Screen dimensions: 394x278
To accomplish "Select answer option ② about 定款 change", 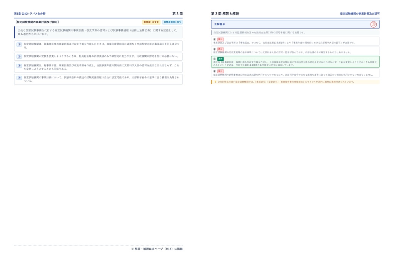I will point(98,56).
